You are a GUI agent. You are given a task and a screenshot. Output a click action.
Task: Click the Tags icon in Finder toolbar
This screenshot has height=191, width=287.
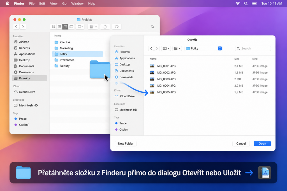point(117,27)
